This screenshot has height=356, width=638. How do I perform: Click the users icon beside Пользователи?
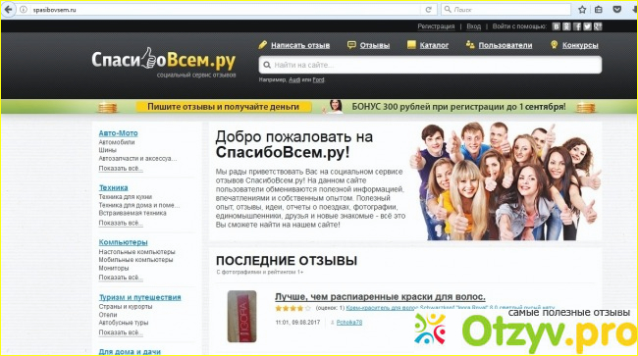(x=470, y=45)
